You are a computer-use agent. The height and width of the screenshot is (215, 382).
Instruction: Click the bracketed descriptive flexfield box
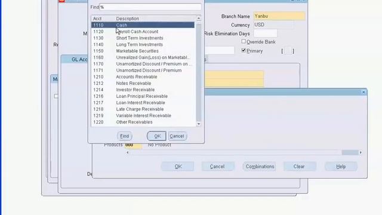(288, 51)
